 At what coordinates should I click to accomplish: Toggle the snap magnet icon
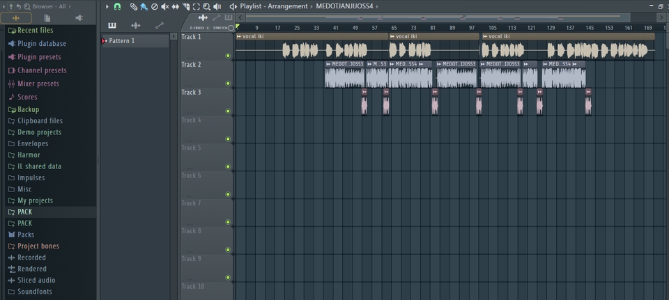117,6
